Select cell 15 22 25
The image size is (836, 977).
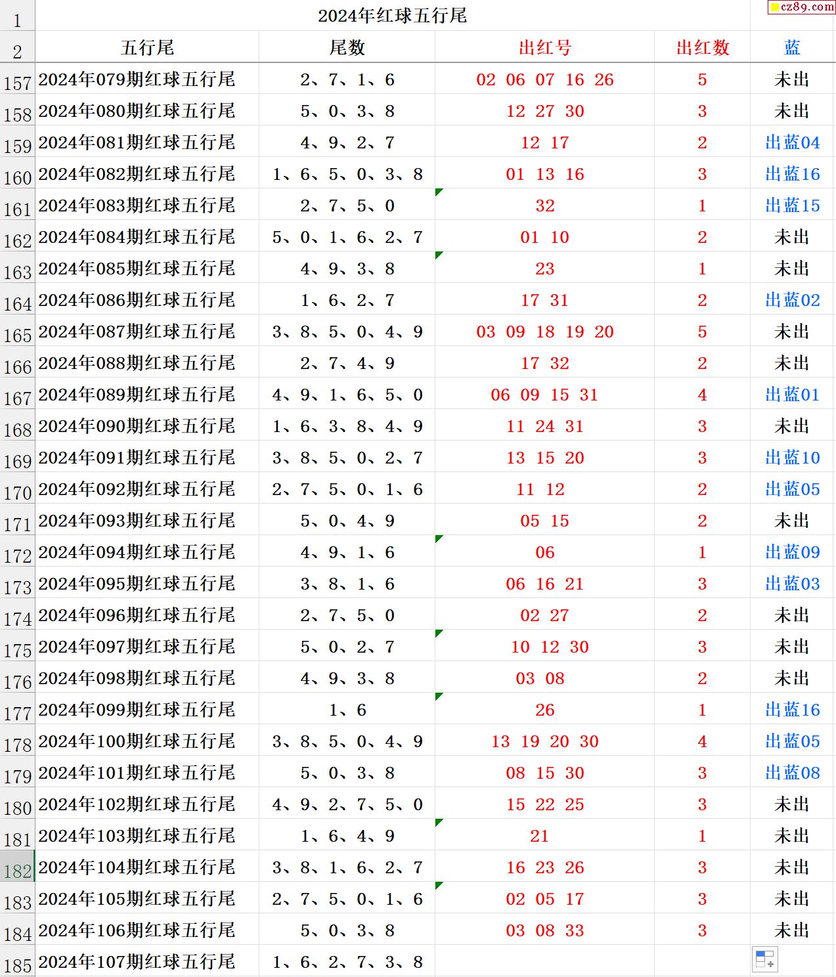544,804
